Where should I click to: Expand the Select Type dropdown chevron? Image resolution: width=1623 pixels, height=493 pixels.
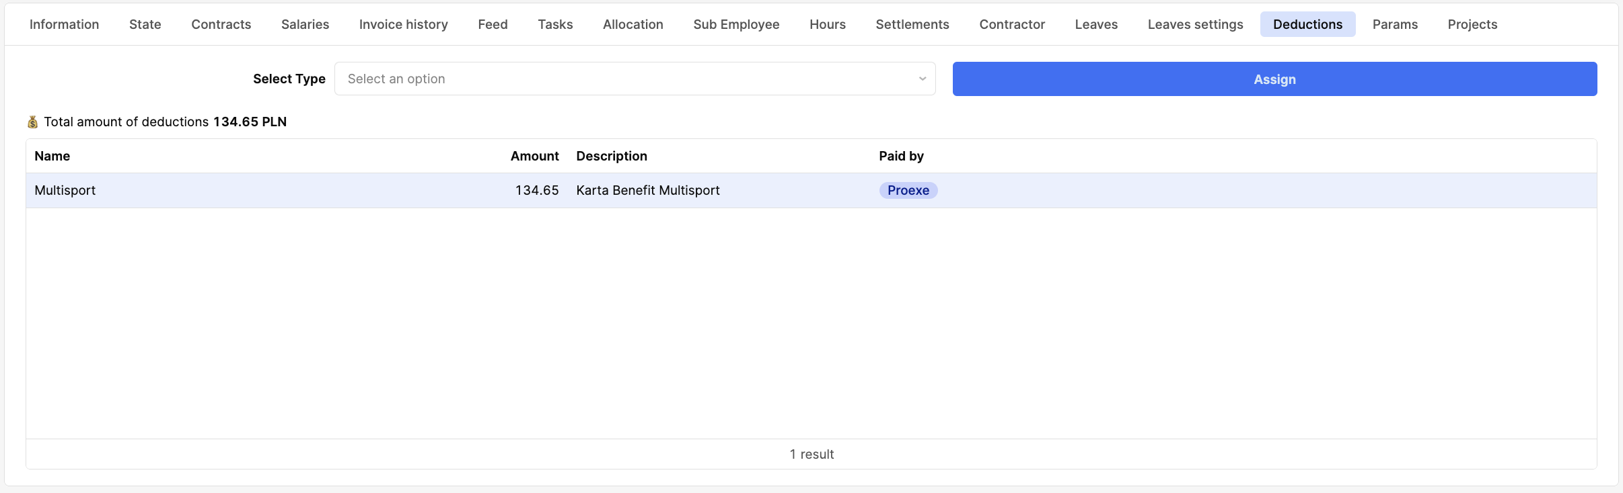click(x=922, y=79)
